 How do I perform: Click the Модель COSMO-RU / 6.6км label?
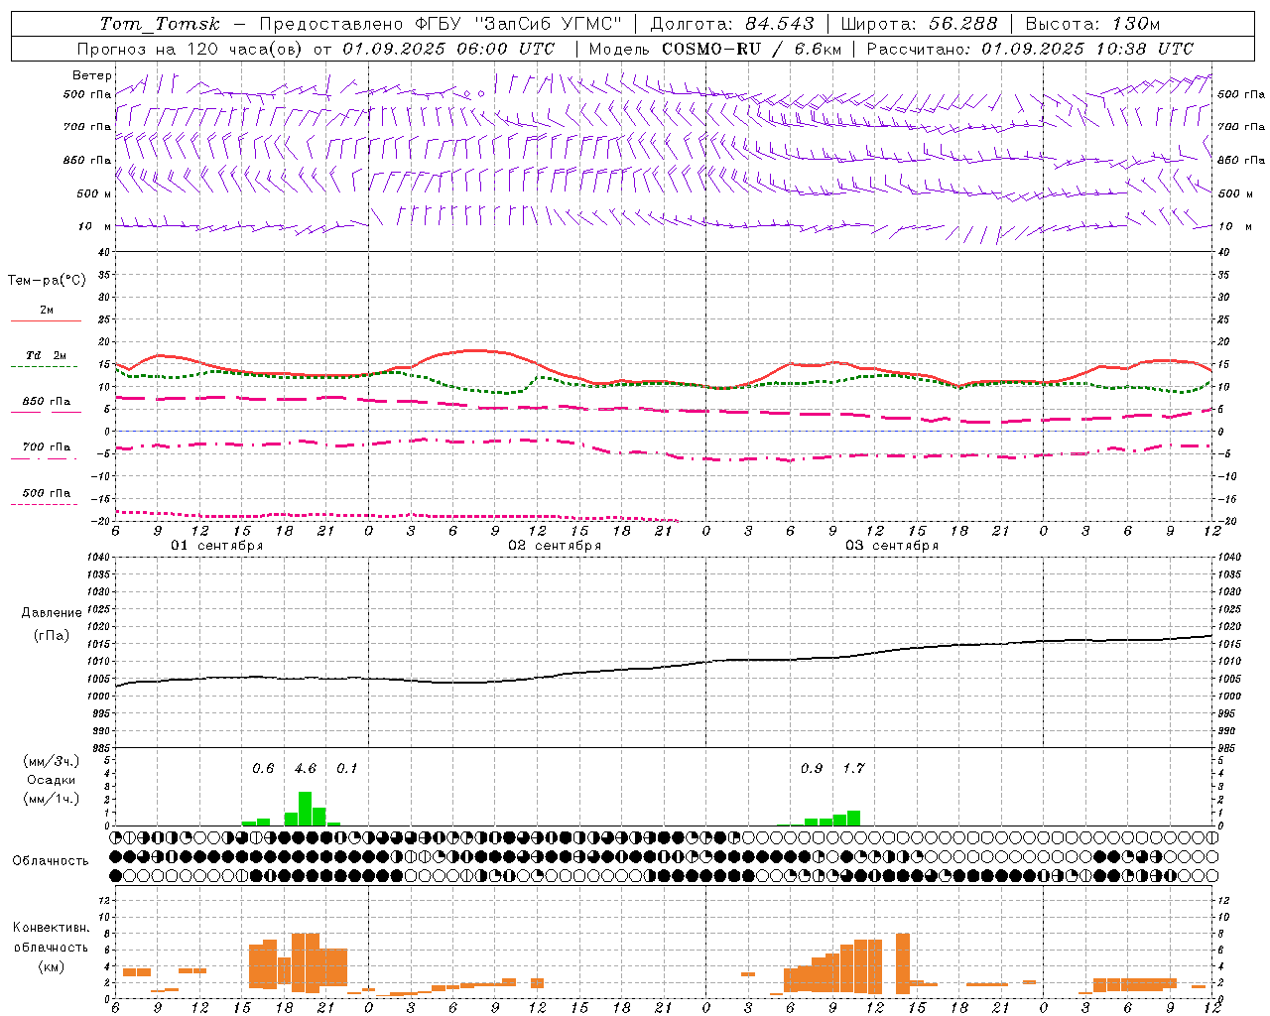tap(714, 49)
